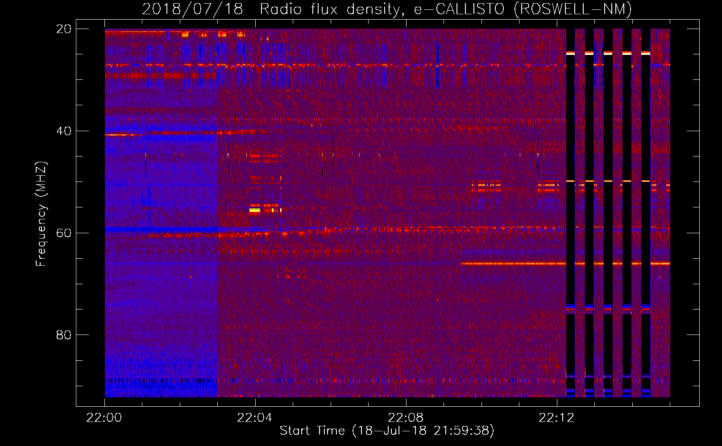Image resolution: width=722 pixels, height=446 pixels.
Task: Click the 22:12 time axis label
Action: [x=556, y=418]
